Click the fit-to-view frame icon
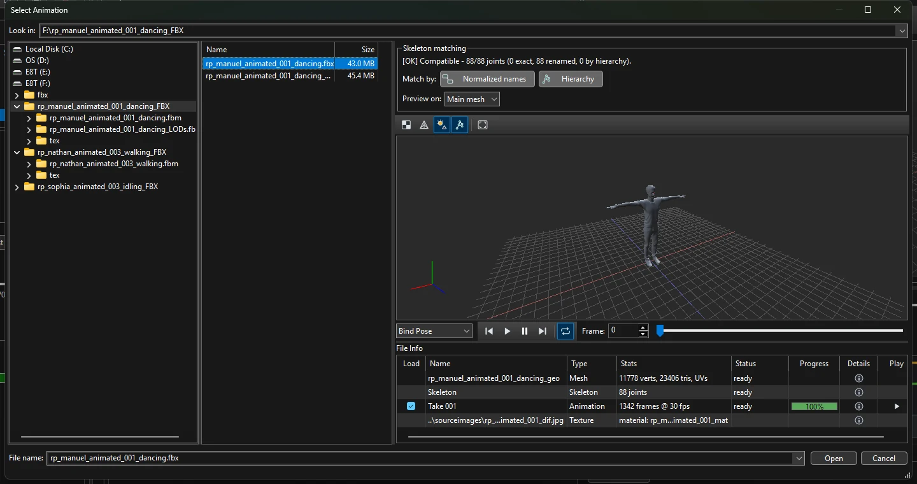 point(483,125)
